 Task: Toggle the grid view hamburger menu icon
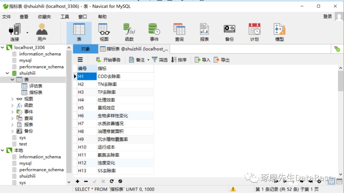80,60
